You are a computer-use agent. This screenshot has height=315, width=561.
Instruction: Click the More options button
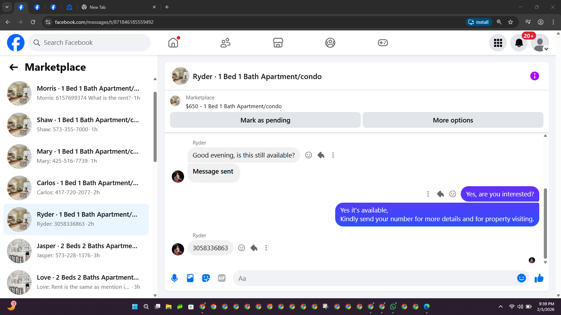[x=453, y=120]
